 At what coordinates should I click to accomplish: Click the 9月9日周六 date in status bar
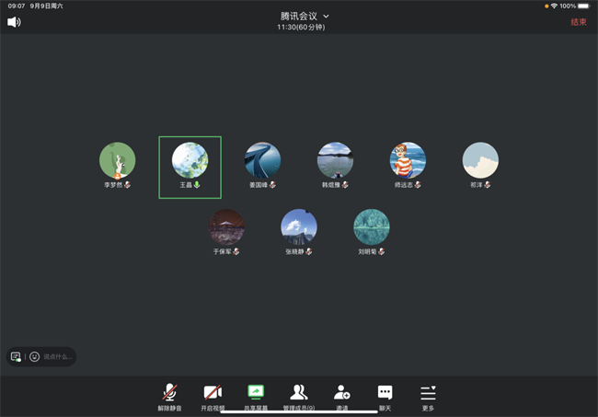(47, 6)
